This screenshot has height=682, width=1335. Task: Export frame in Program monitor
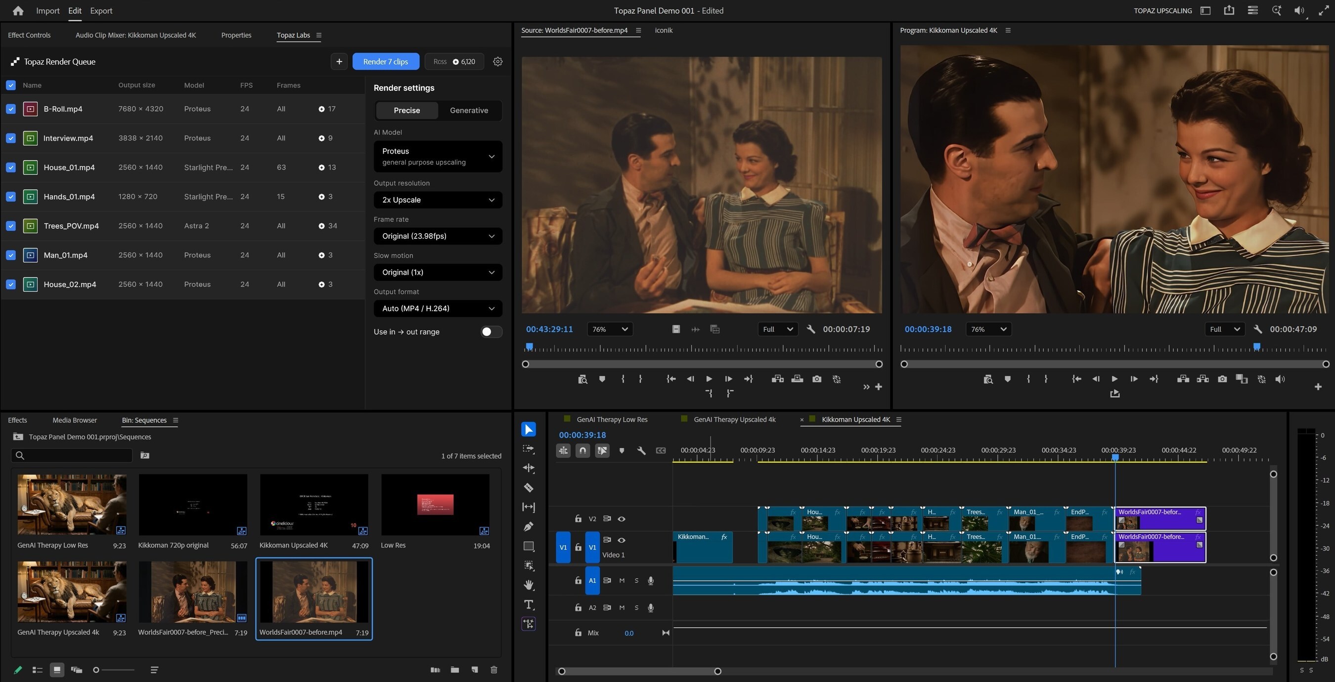point(1222,379)
